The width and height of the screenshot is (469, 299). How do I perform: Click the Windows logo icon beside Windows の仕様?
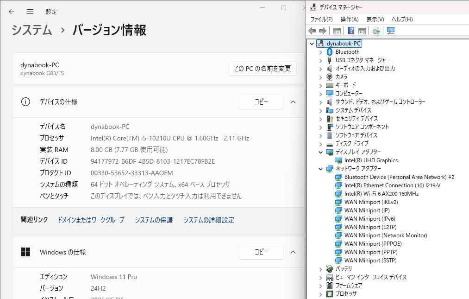[x=26, y=252]
